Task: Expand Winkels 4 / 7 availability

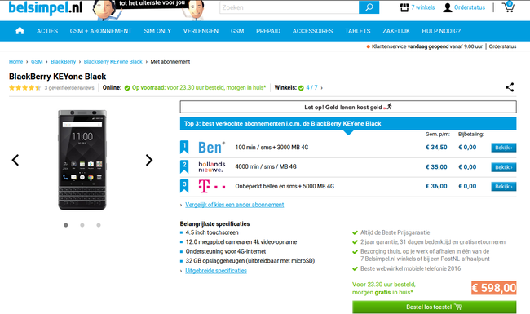Action: 312,87
